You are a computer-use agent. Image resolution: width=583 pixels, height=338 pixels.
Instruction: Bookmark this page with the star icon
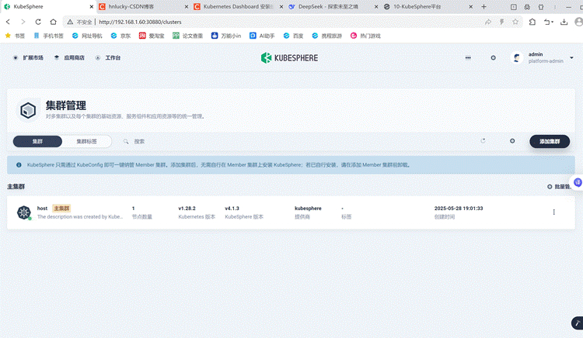pyautogui.click(x=515, y=22)
